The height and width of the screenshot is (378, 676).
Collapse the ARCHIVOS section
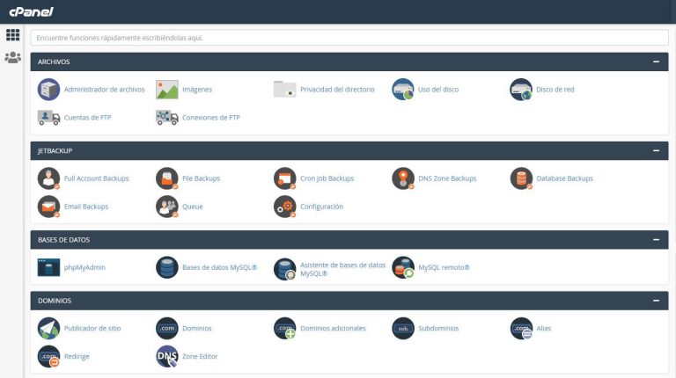(x=656, y=62)
